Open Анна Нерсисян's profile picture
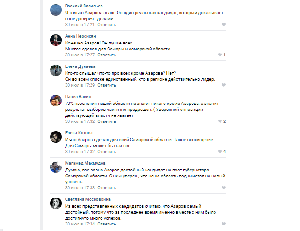Screen dimensions: 300x231 coord(56,40)
